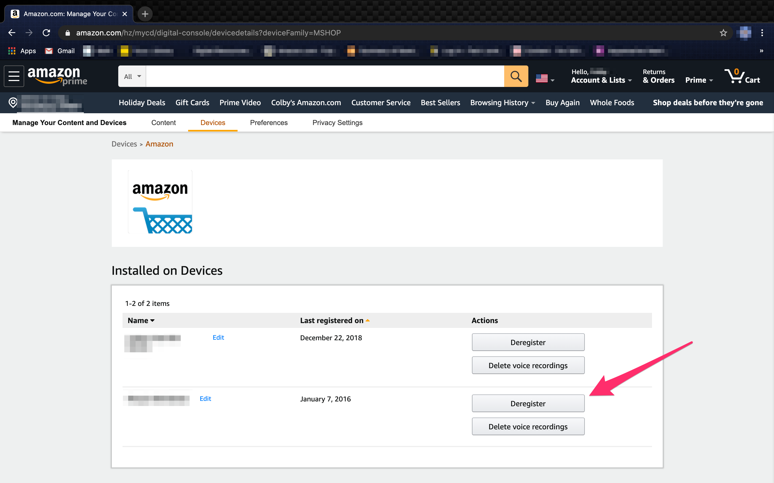The image size is (774, 483).
Task: Click the Returns and Orders icon
Action: coord(658,76)
